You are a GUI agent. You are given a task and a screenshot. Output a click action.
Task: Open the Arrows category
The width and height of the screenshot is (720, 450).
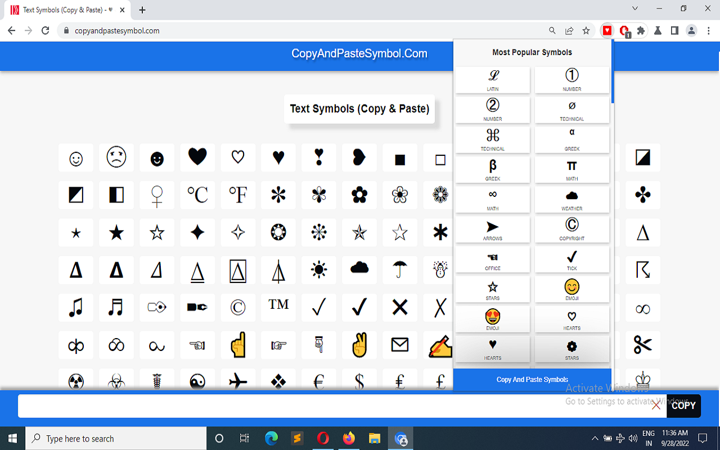click(x=493, y=229)
